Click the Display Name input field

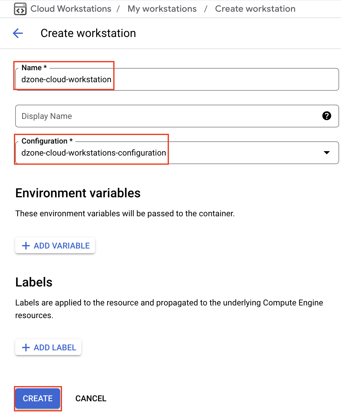tap(158, 116)
